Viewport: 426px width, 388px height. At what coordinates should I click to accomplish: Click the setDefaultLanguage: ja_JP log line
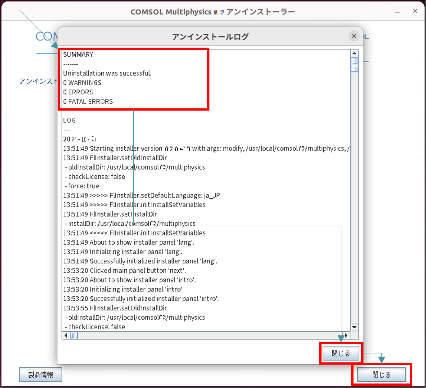141,196
